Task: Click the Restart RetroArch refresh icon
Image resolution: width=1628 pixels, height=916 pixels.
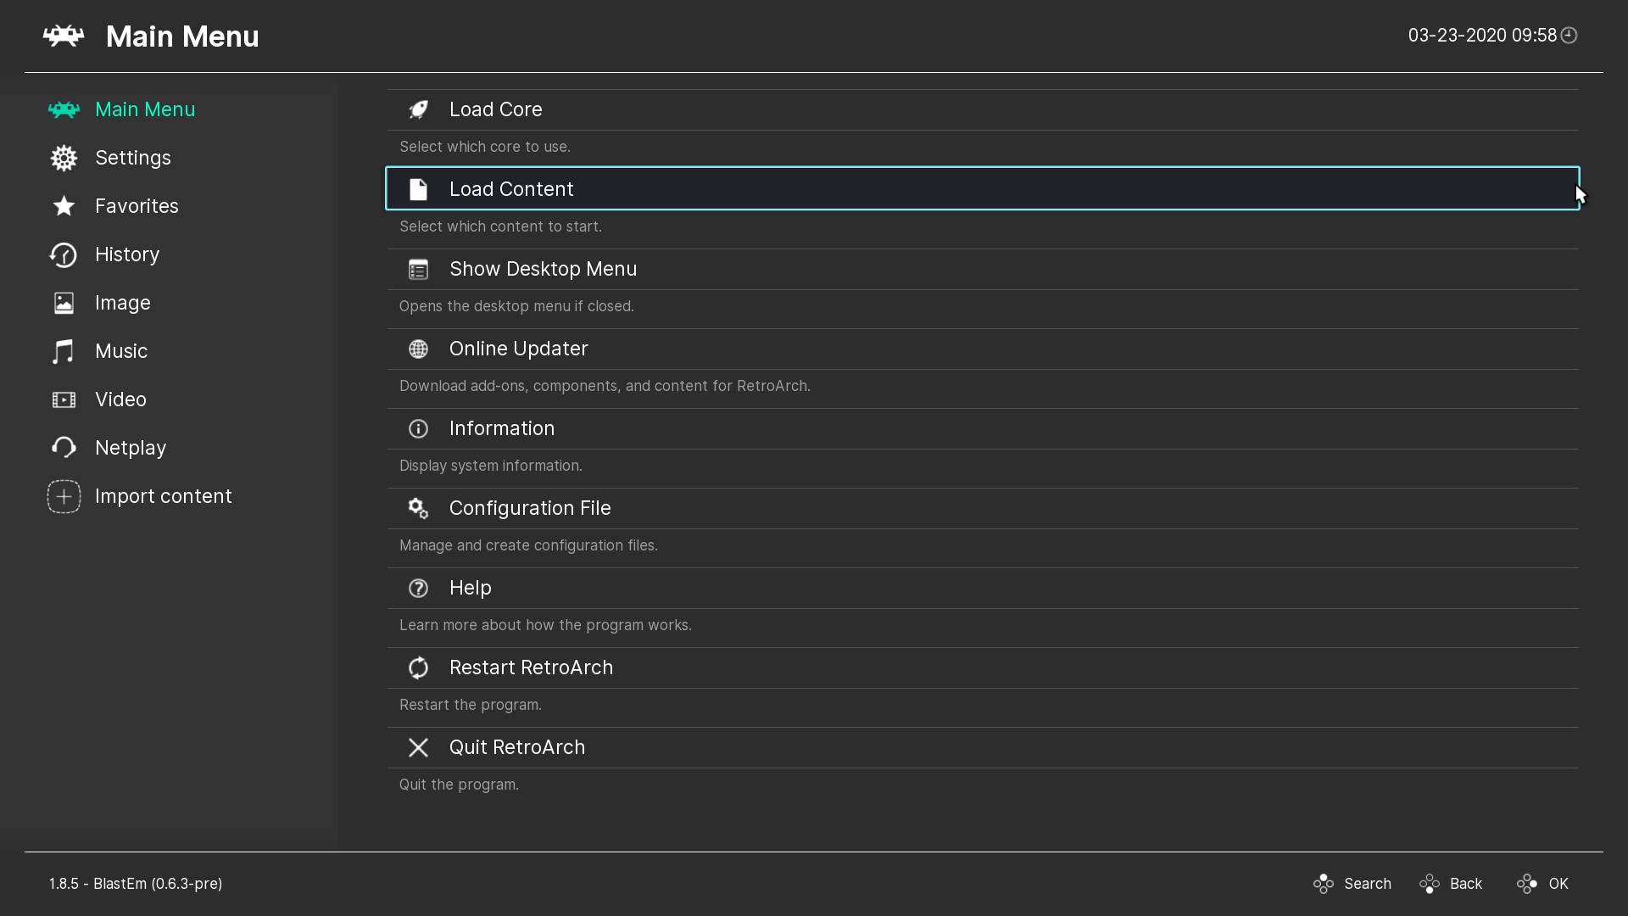Action: tap(418, 667)
